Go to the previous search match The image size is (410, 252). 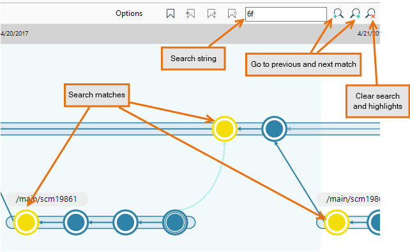tap(338, 13)
